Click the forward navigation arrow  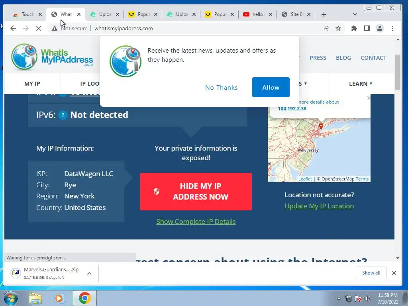26,28
